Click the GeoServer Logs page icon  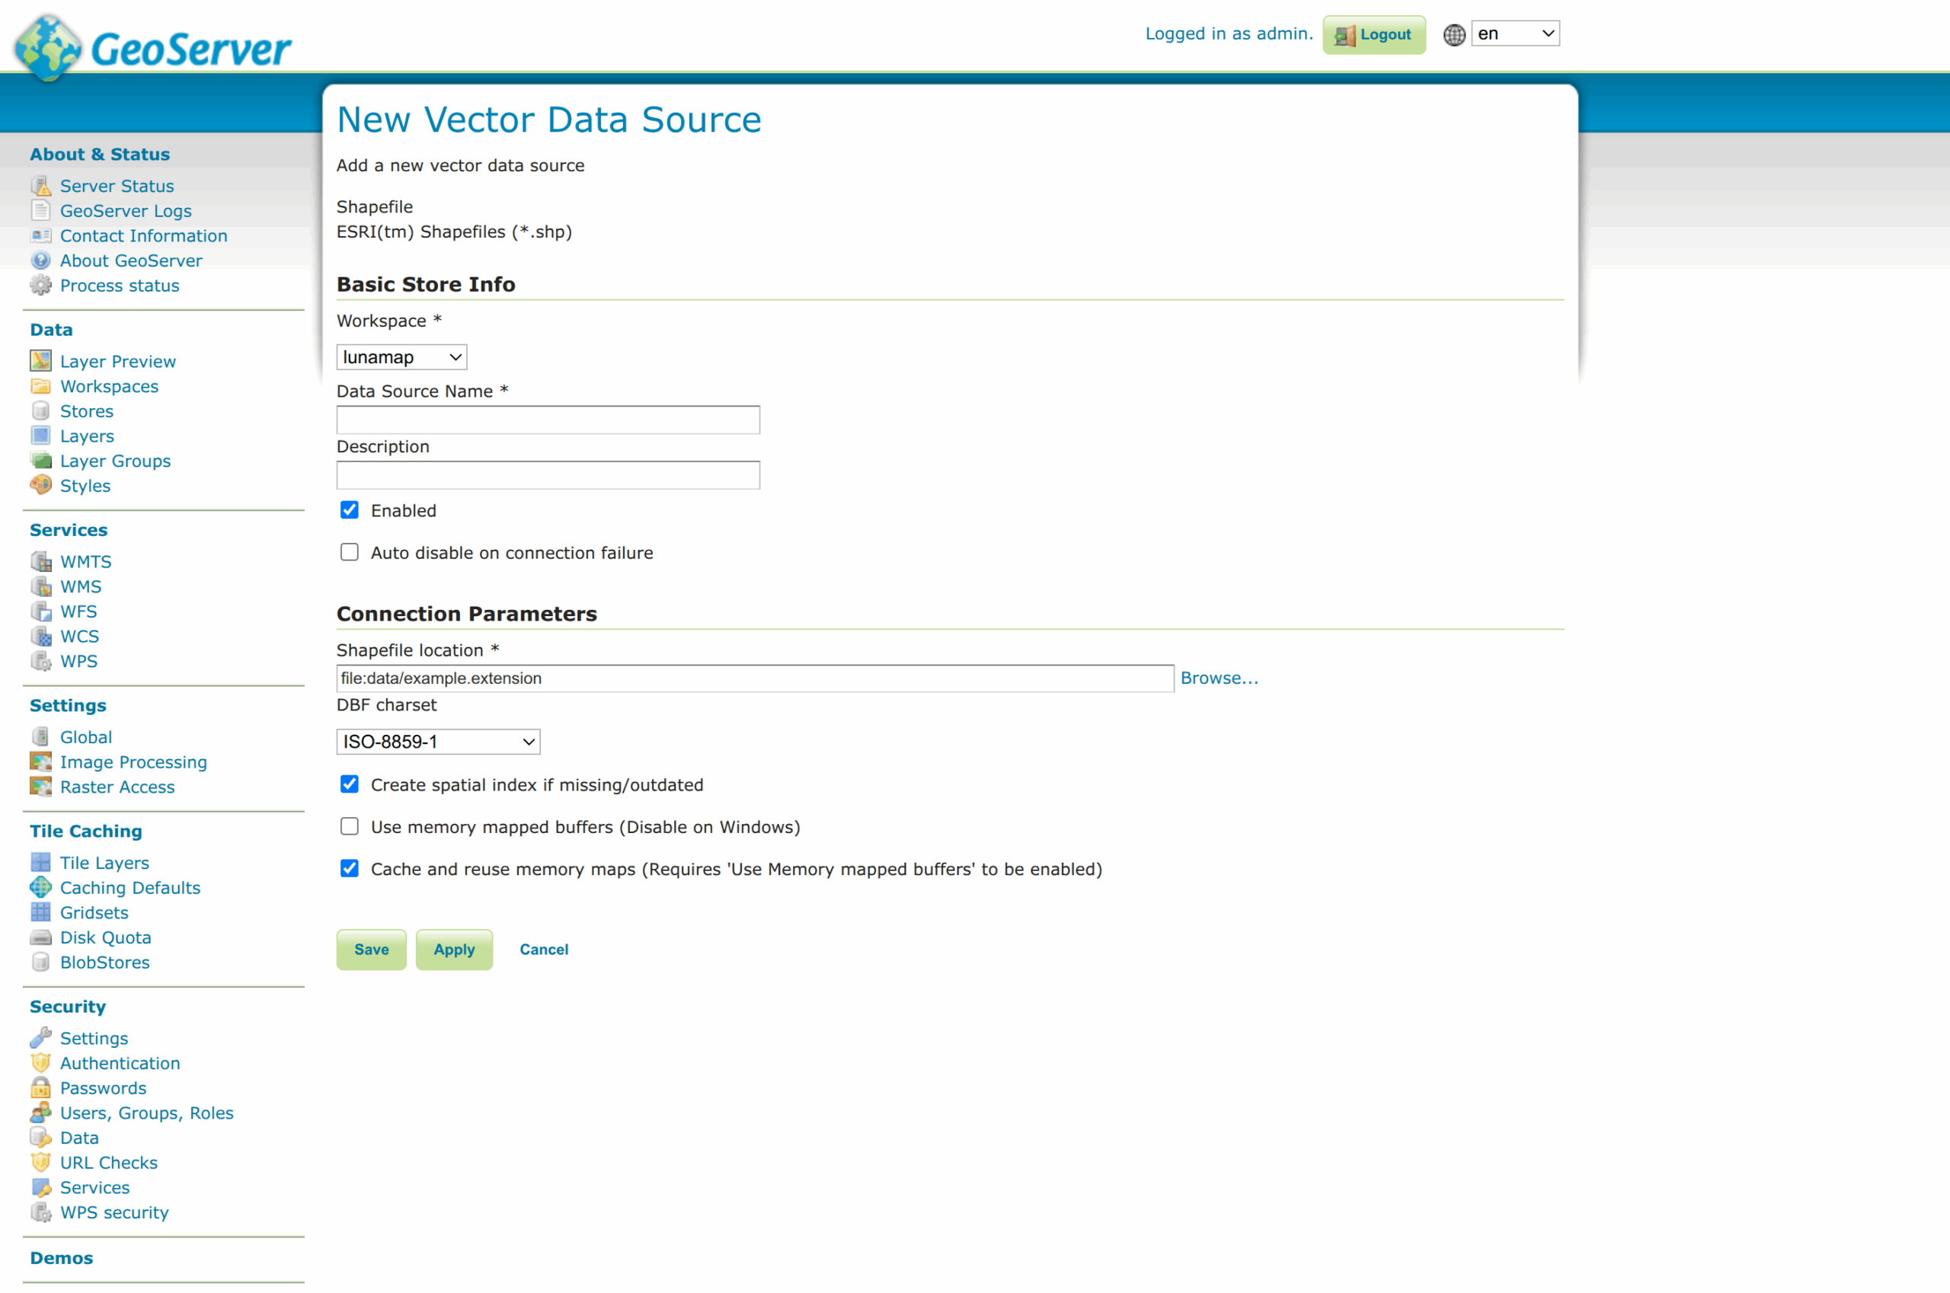tap(40, 210)
